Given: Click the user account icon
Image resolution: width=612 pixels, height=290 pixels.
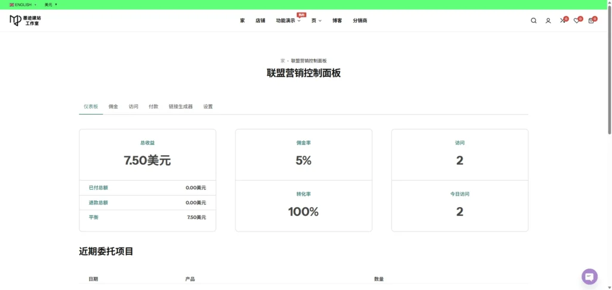Looking at the screenshot, I should [548, 21].
